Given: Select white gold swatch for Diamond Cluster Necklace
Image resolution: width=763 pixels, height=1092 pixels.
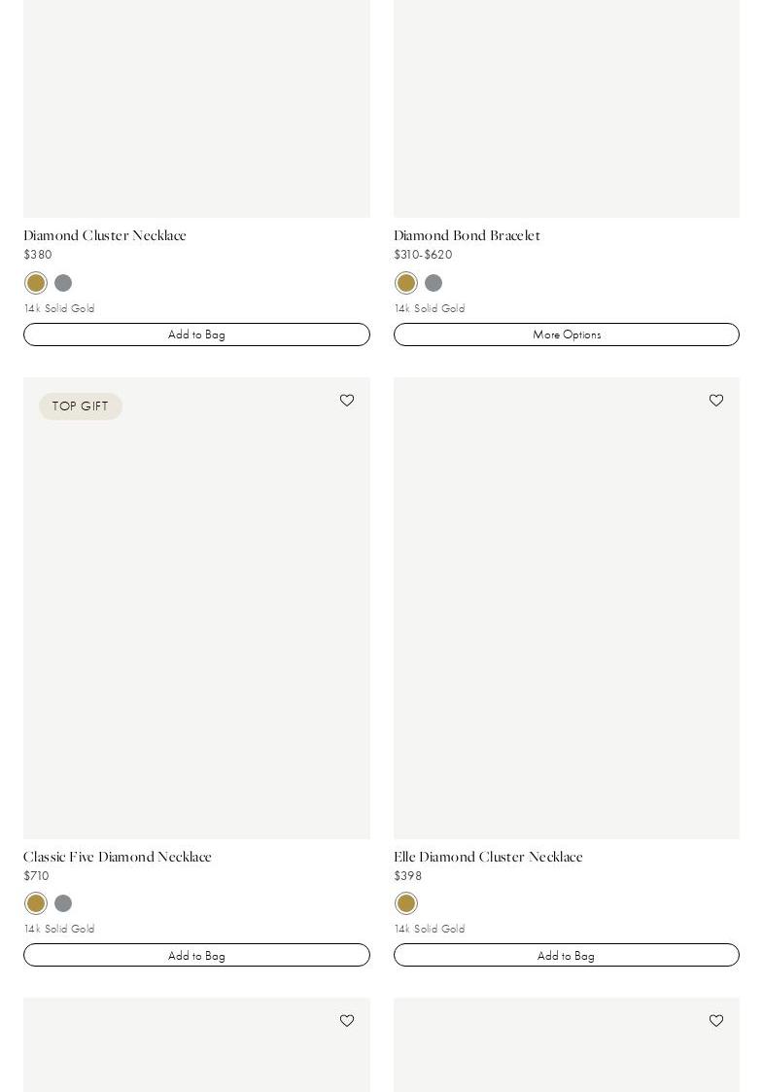Looking at the screenshot, I should [63, 283].
